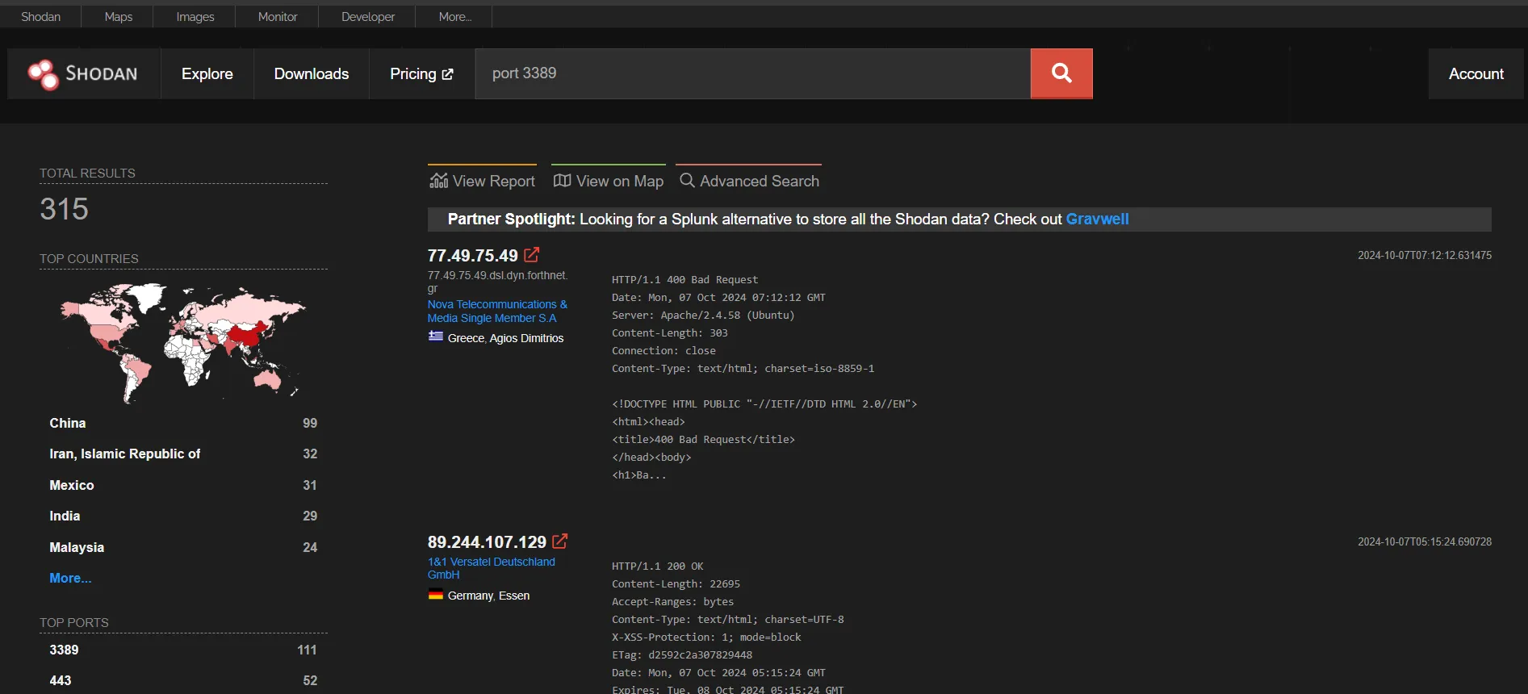Click the search field containing port 3389

click(x=752, y=73)
